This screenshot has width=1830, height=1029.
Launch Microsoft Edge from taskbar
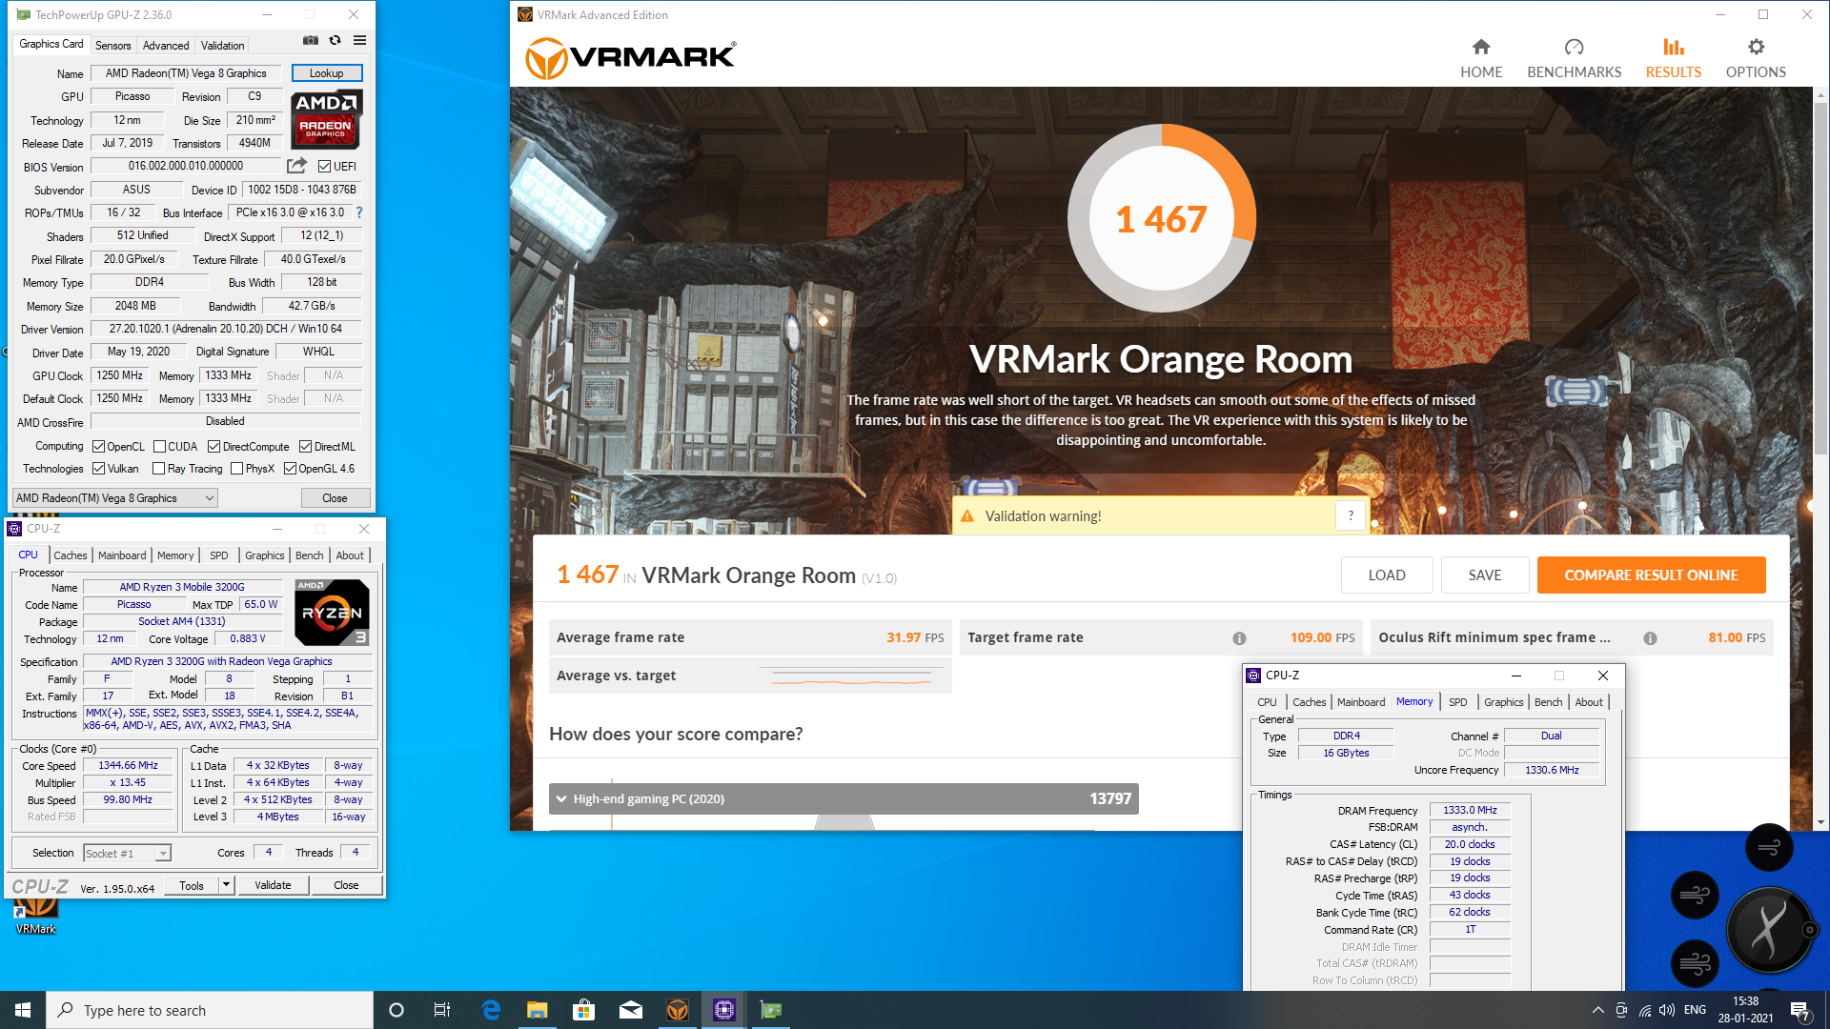tap(491, 1010)
